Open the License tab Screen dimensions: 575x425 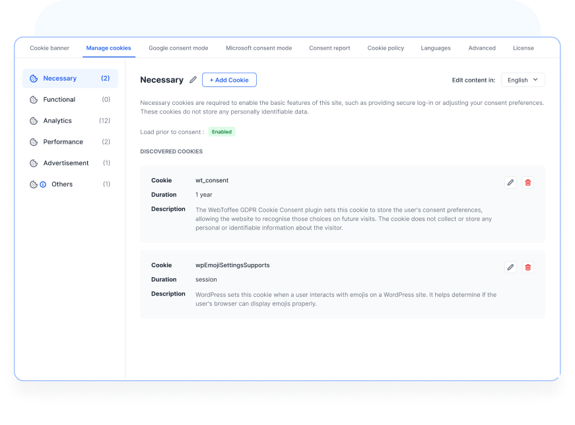524,48
